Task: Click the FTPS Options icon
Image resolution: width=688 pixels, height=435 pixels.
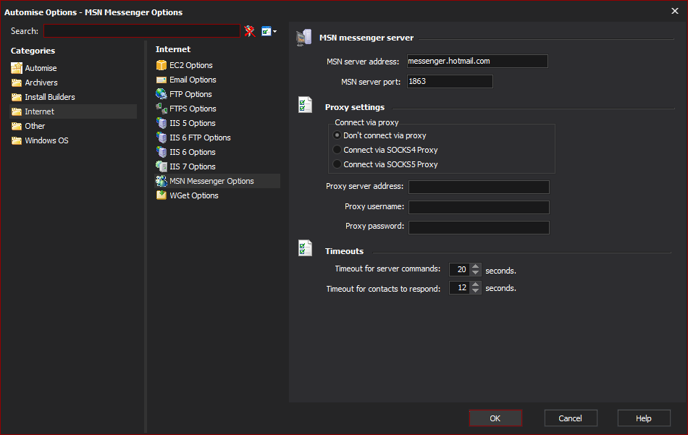Action: coord(161,109)
